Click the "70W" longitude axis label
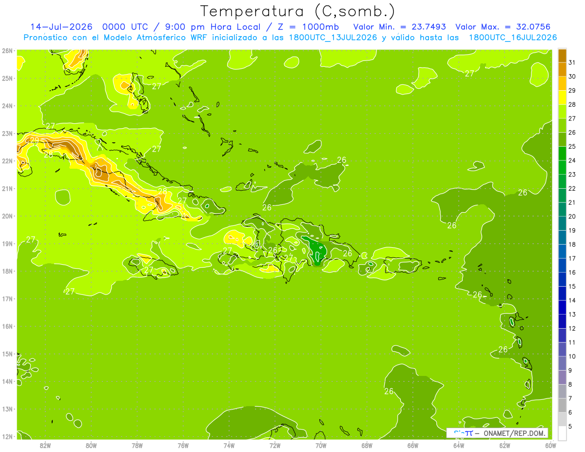 [x=320, y=445]
